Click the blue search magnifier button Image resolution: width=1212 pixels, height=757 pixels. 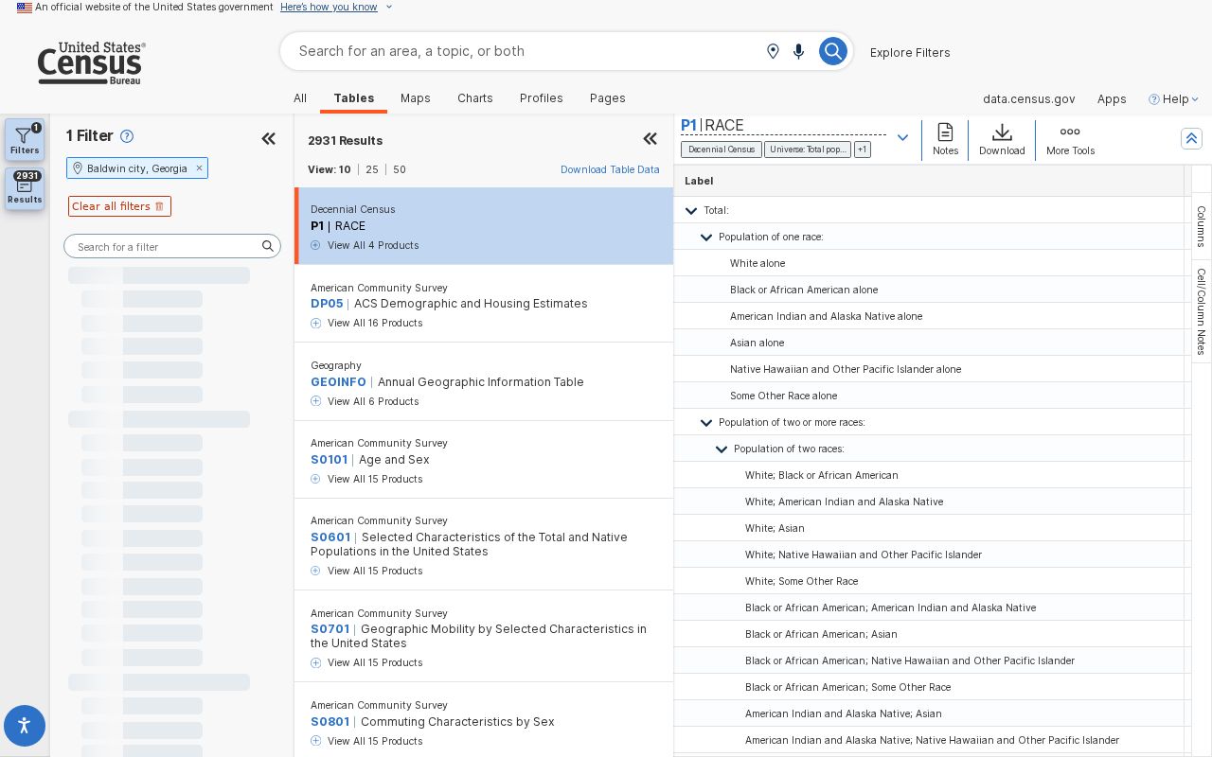832,51
